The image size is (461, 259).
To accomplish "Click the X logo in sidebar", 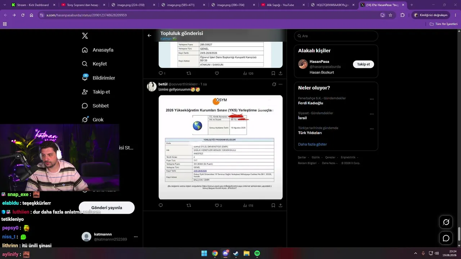I will [85, 36].
